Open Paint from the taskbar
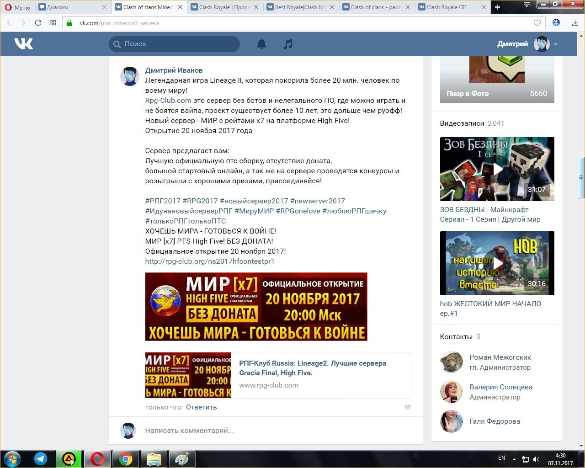This screenshot has height=468, width=585. click(x=182, y=459)
